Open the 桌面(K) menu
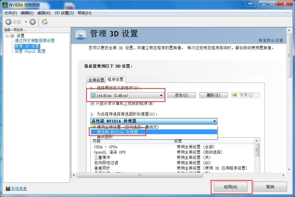The height and width of the screenshot is (197, 295). point(44,13)
